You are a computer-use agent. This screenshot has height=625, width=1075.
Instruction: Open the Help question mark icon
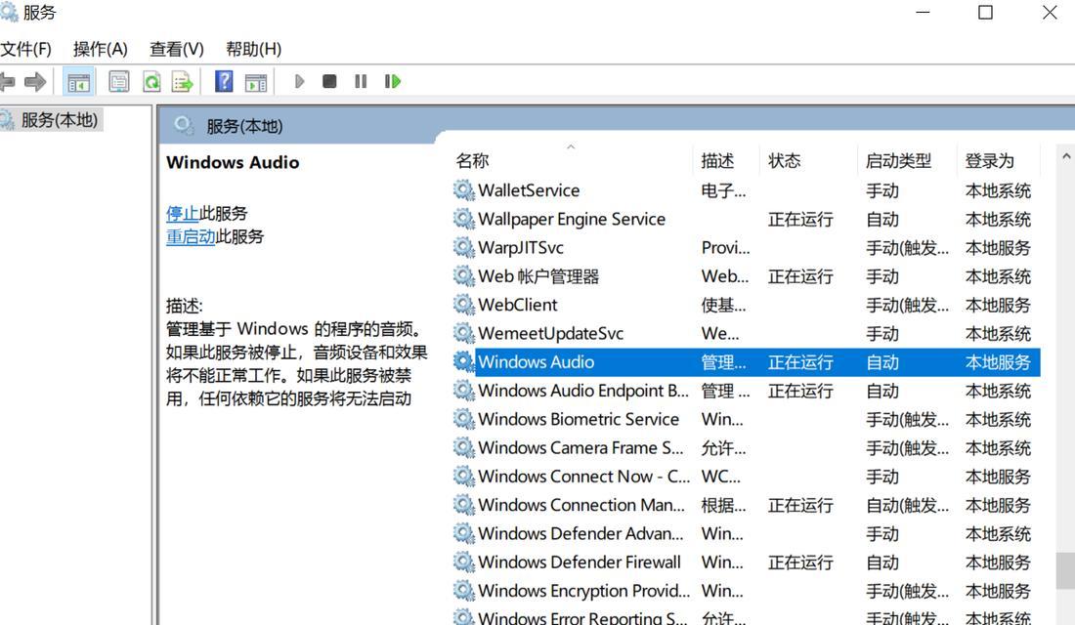coord(224,82)
